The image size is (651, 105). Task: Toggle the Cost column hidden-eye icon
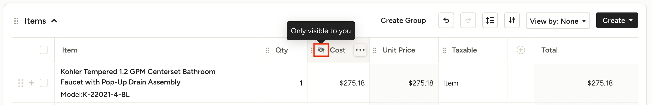click(x=321, y=50)
